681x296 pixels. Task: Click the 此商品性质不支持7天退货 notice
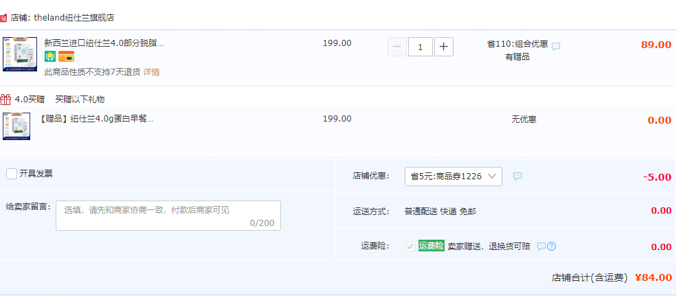tap(92, 72)
